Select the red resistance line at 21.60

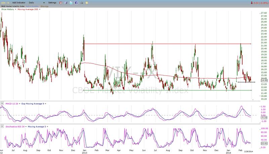point(161,44)
